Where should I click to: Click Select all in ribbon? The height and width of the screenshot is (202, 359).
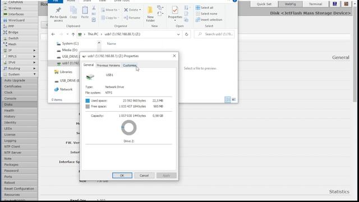pyautogui.click(x=204, y=7)
